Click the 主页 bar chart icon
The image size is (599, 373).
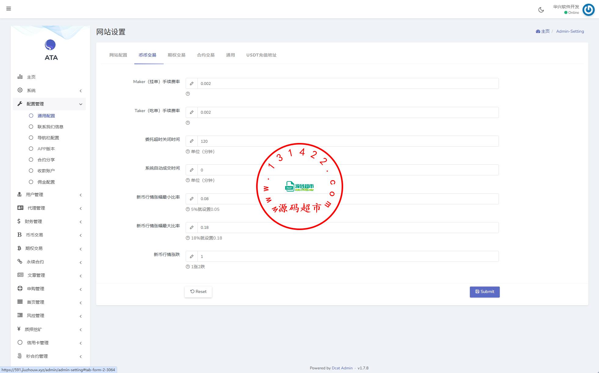[x=20, y=77]
